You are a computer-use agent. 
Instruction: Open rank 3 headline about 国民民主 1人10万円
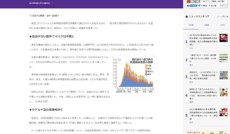(x=203, y=75)
